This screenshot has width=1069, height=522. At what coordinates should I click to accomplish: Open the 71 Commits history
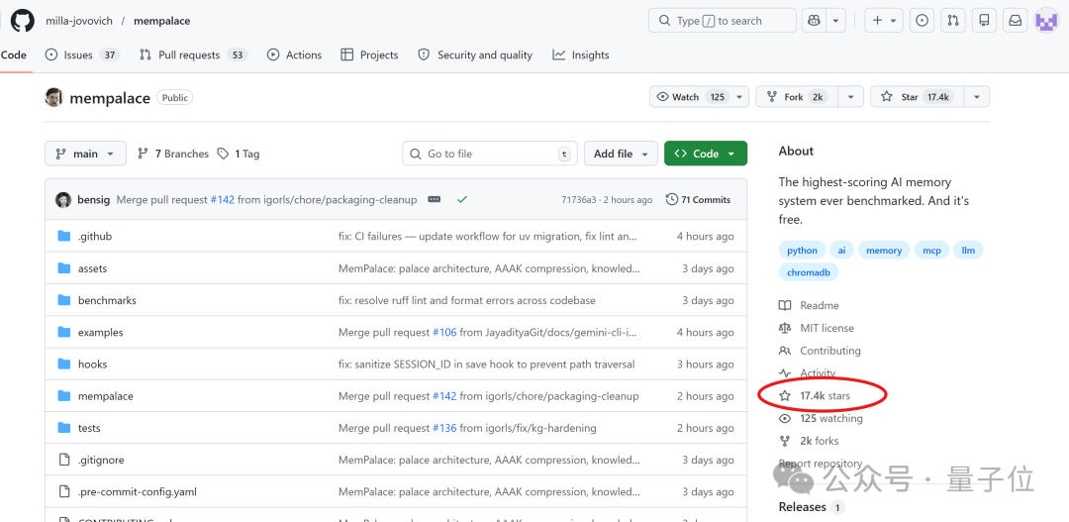[698, 200]
